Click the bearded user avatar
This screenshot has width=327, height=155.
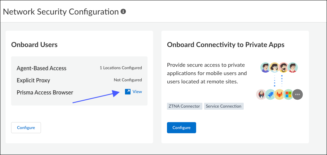click(x=284, y=67)
